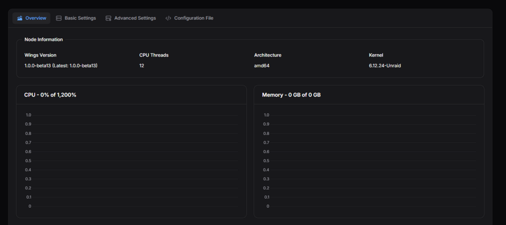Click the CPU Threads label
506x225 pixels.
click(x=154, y=55)
